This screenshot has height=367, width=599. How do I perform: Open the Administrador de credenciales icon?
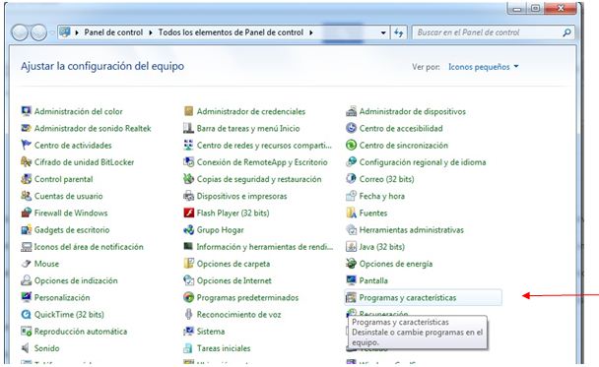(x=189, y=111)
